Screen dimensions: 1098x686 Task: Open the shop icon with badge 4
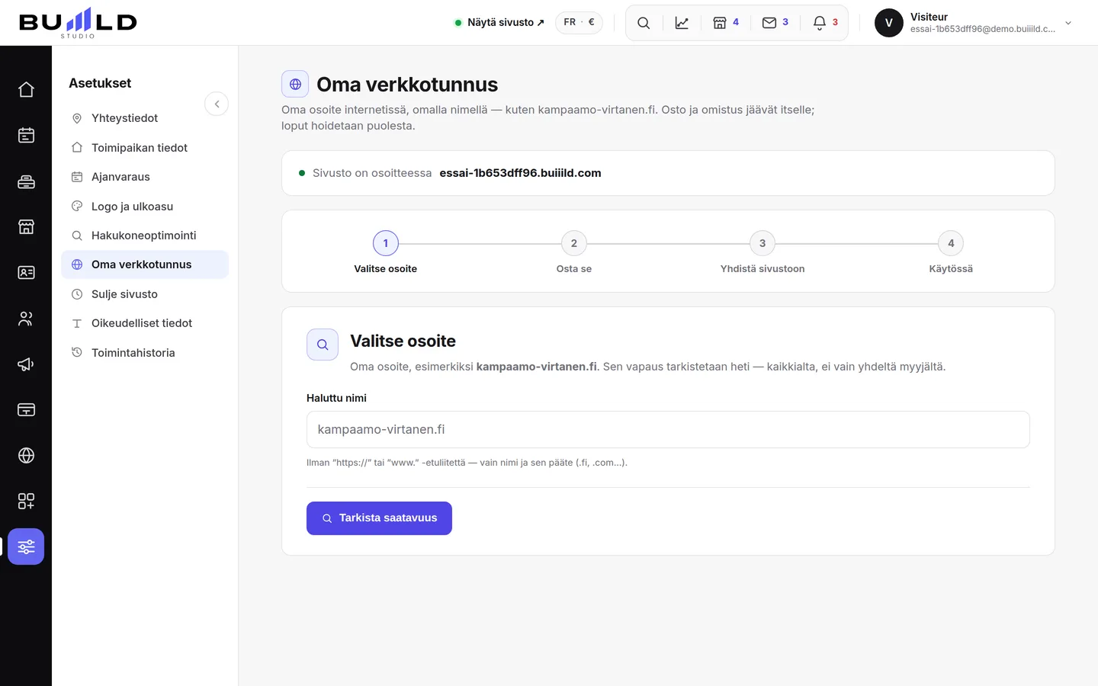pyautogui.click(x=726, y=23)
